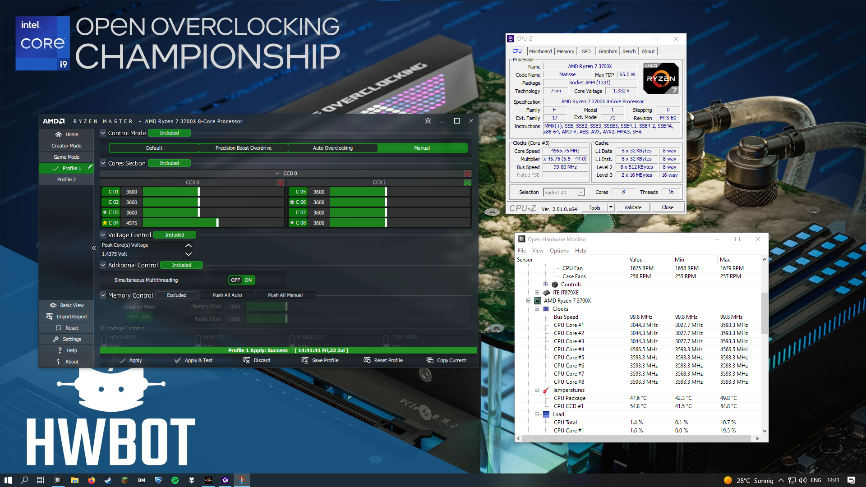
Task: Select Profile 2 in Ryzen Master
Action: pos(66,179)
